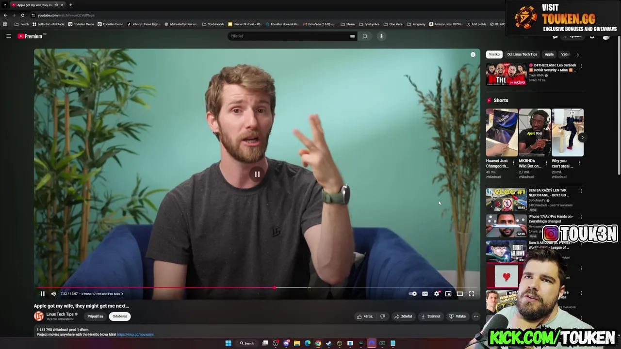Open B4THECLASH live video thumbnail
Screen dimensions: 621x349
coord(506,74)
